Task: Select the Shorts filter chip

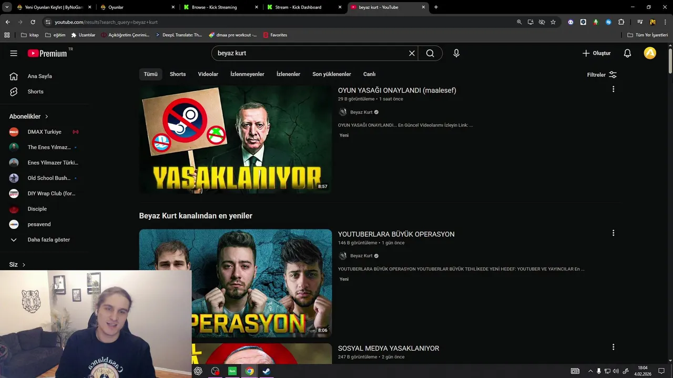Action: [x=178, y=74]
